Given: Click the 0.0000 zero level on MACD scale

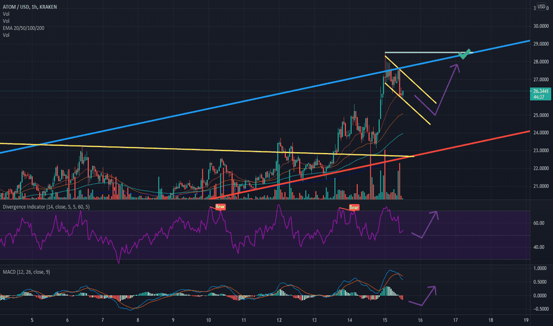Looking at the screenshot, I should point(540,296).
